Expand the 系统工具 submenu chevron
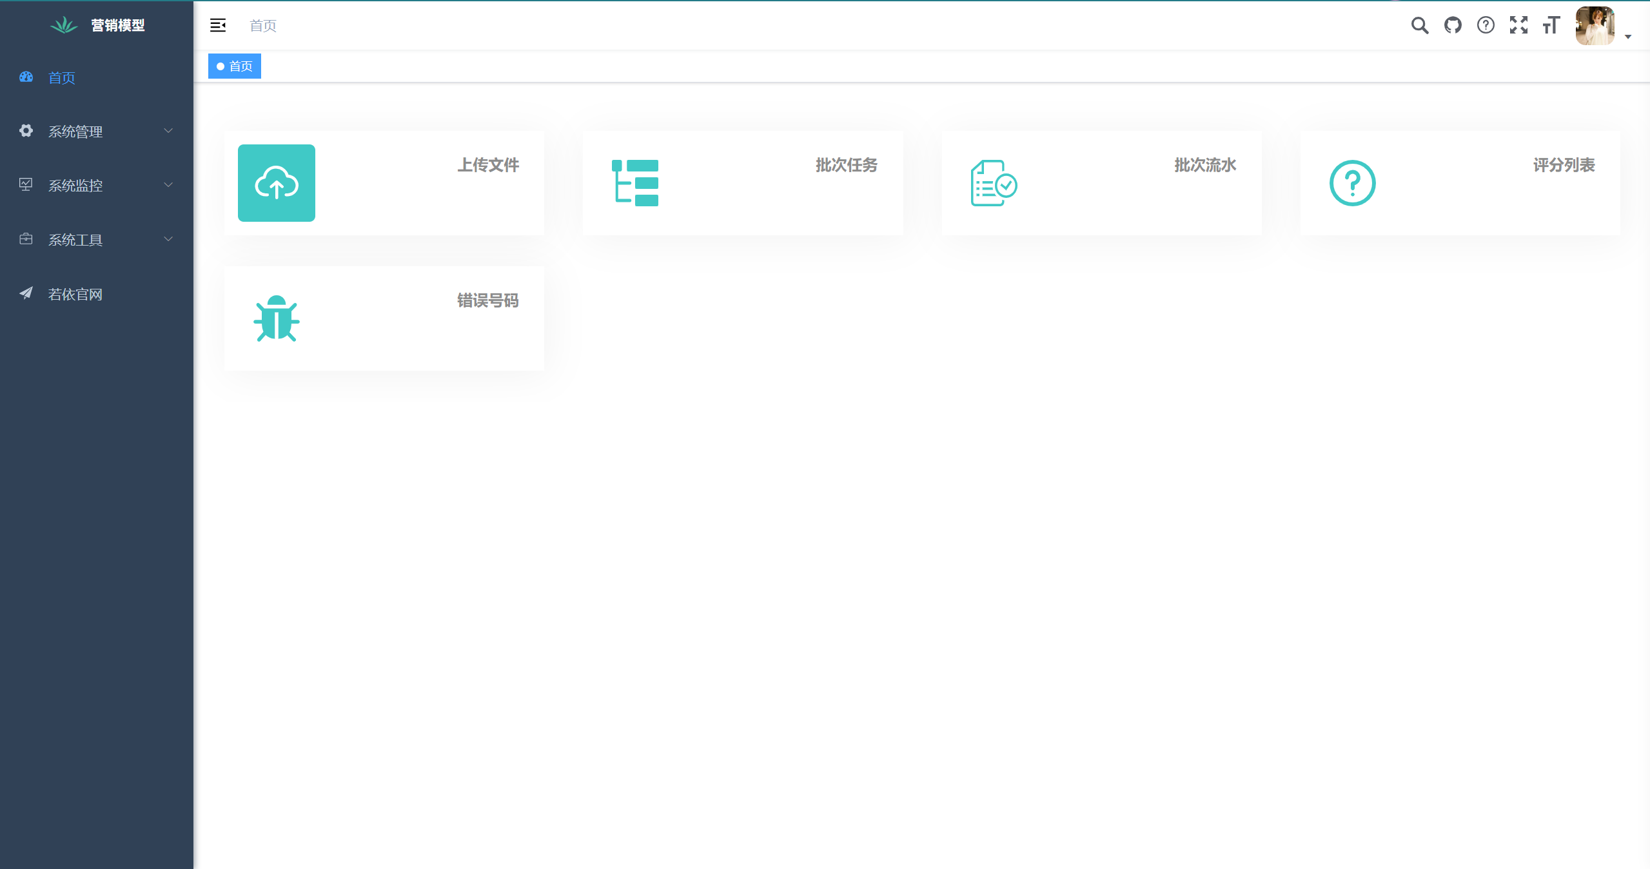This screenshot has height=869, width=1650. coord(168,239)
